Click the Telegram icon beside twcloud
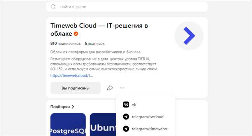252x136 pixels. click(x=126, y=117)
